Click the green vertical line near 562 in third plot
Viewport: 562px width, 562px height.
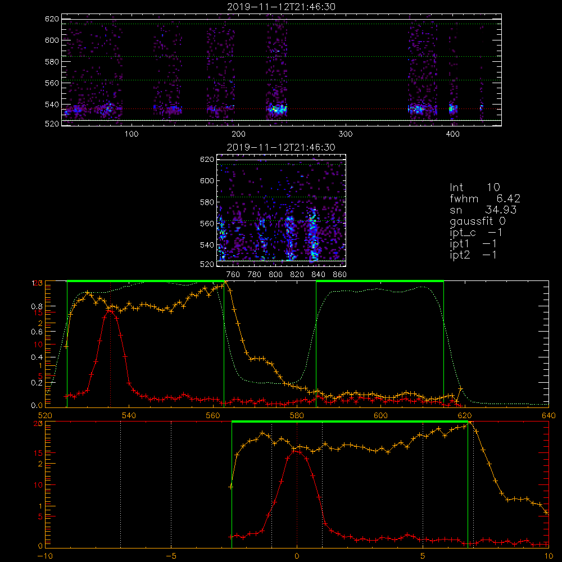pyautogui.click(x=224, y=344)
